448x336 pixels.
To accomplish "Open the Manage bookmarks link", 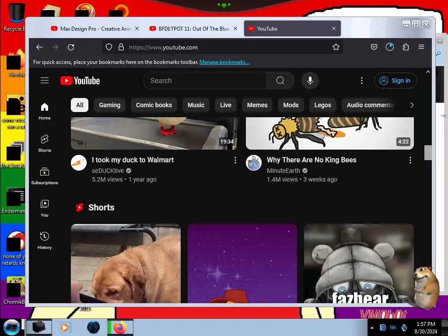I will point(224,62).
